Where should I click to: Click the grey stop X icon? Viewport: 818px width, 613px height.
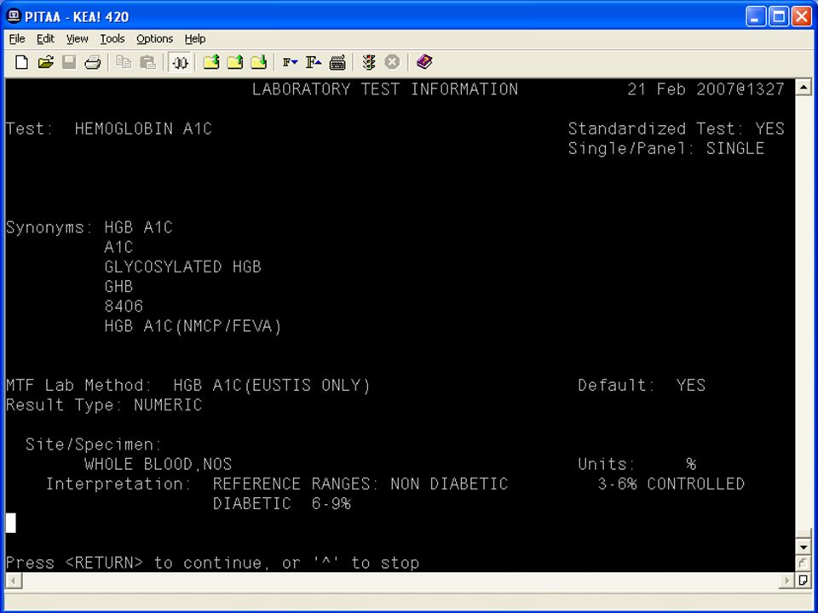point(392,62)
